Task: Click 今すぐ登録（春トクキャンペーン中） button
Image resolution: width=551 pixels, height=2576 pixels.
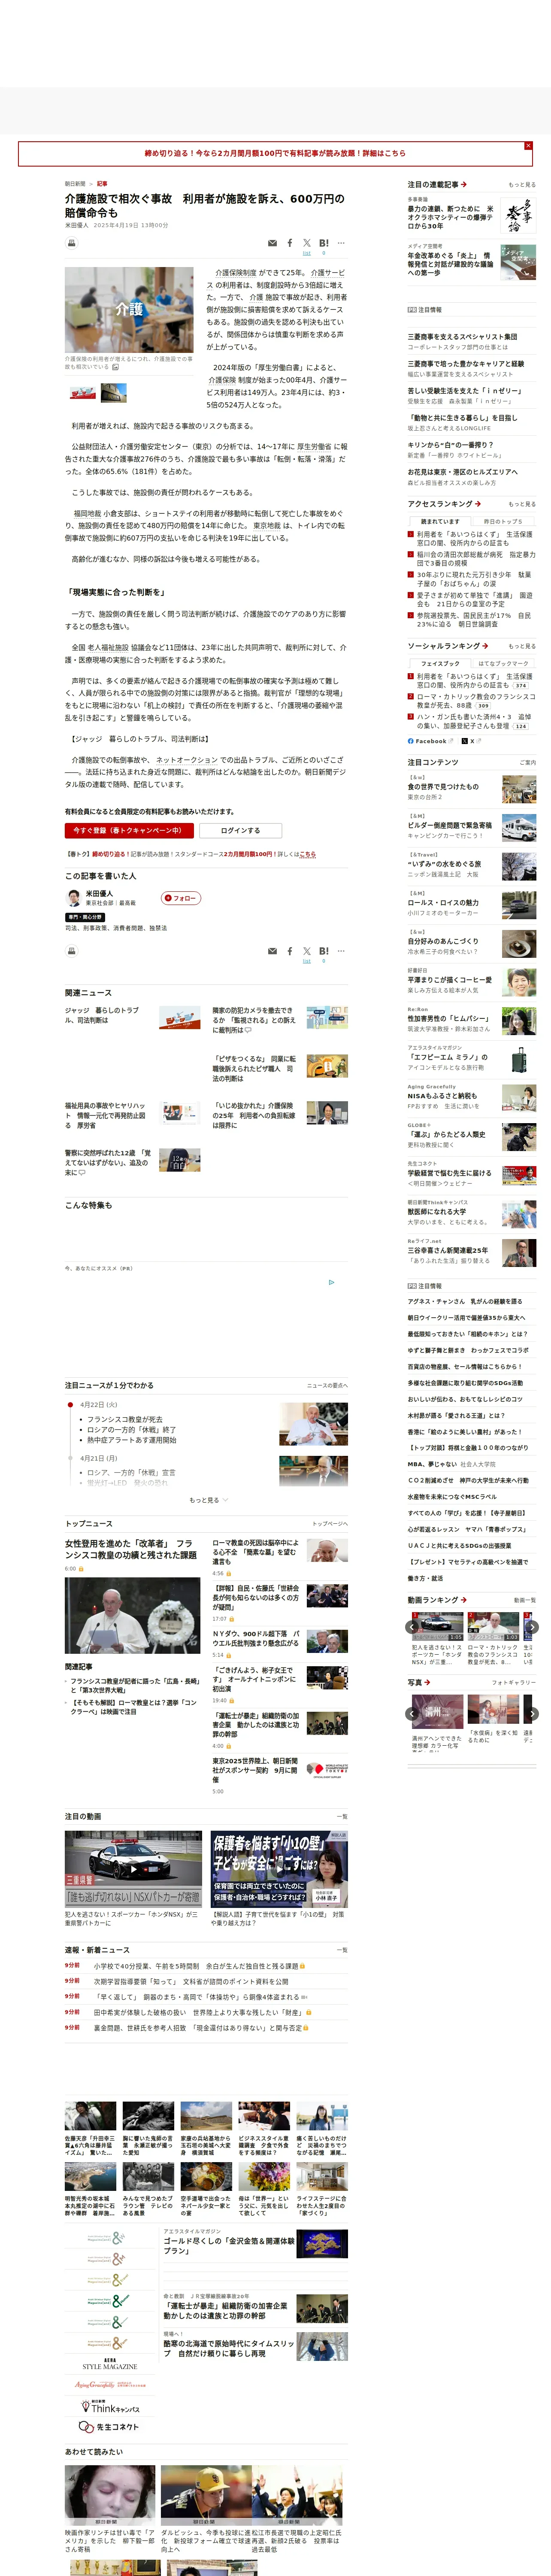Action: coord(129,830)
